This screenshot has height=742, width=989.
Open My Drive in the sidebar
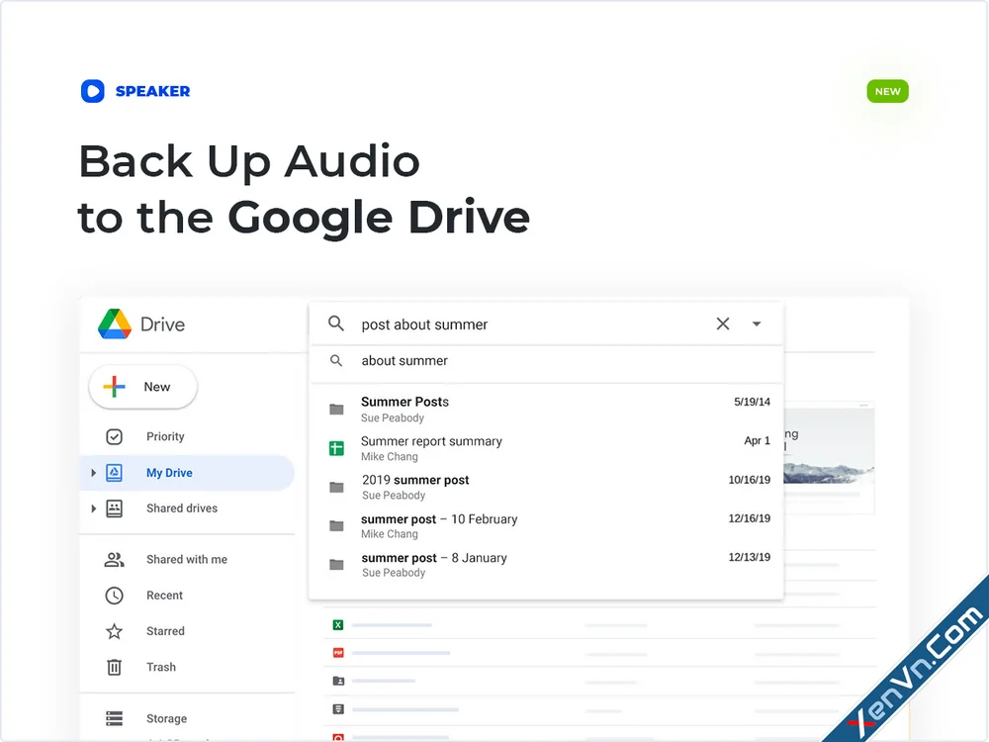(x=187, y=473)
